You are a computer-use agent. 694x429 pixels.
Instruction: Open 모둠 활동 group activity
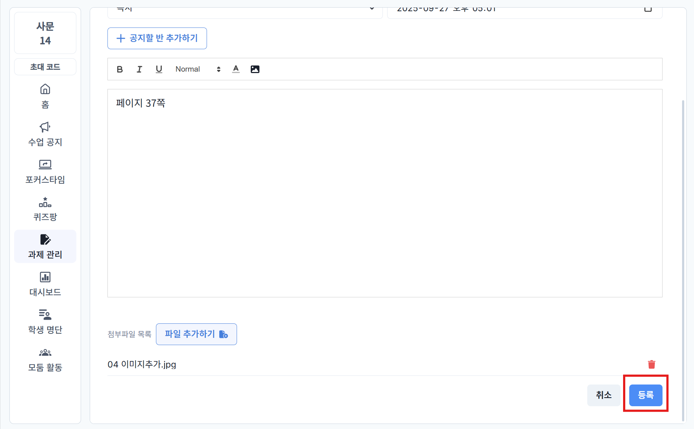45,359
